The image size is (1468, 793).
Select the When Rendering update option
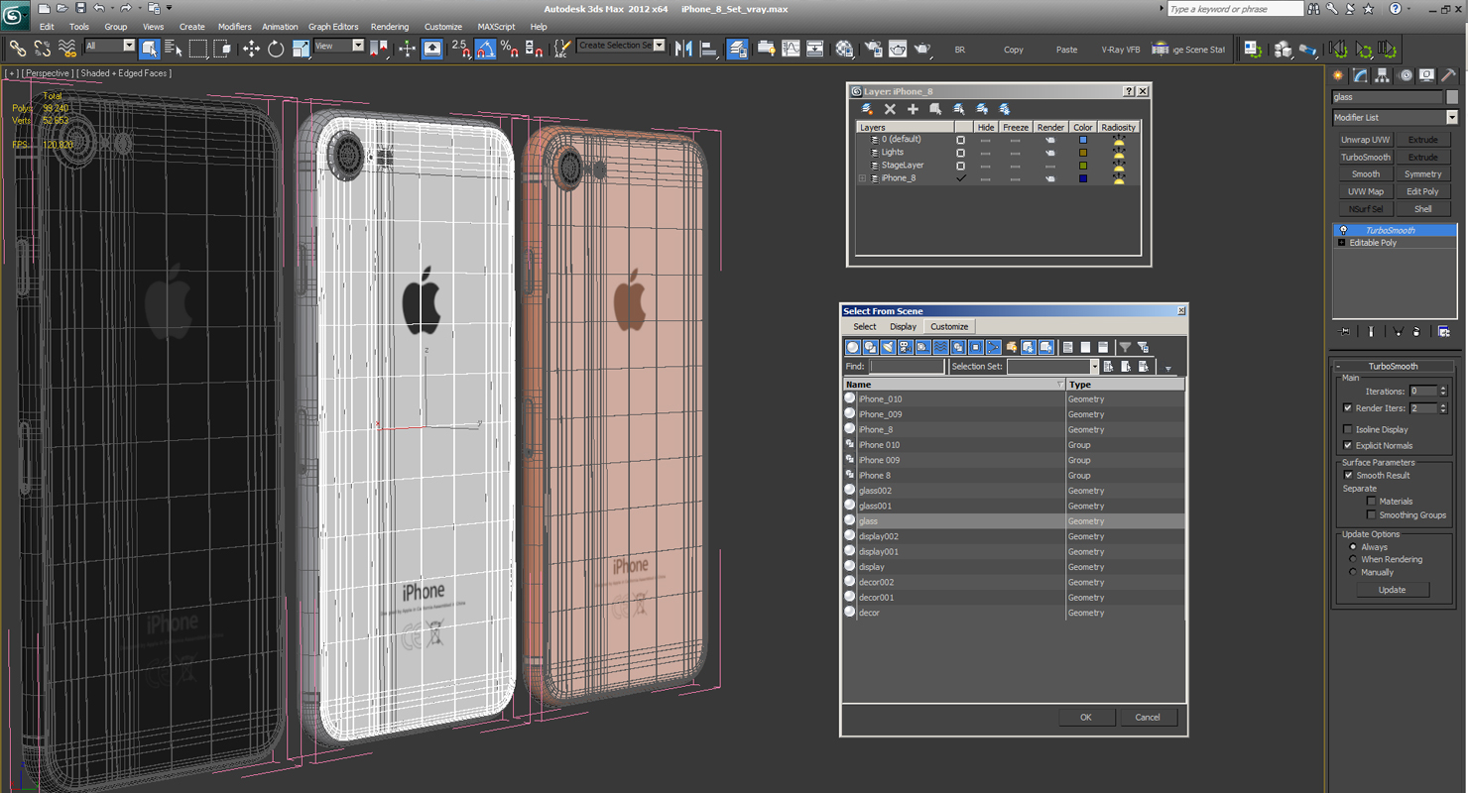1353,559
